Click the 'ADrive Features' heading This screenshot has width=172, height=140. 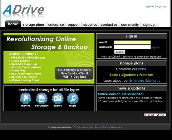click(x=23, y=54)
